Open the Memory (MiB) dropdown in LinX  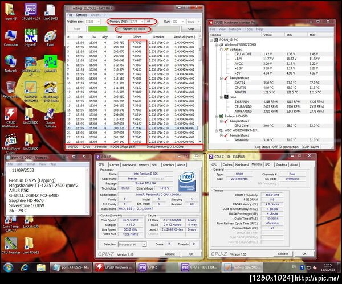point(142,22)
